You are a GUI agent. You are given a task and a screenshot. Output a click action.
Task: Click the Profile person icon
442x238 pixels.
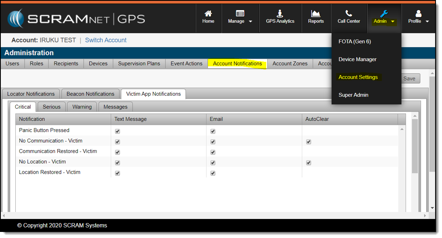[418, 14]
